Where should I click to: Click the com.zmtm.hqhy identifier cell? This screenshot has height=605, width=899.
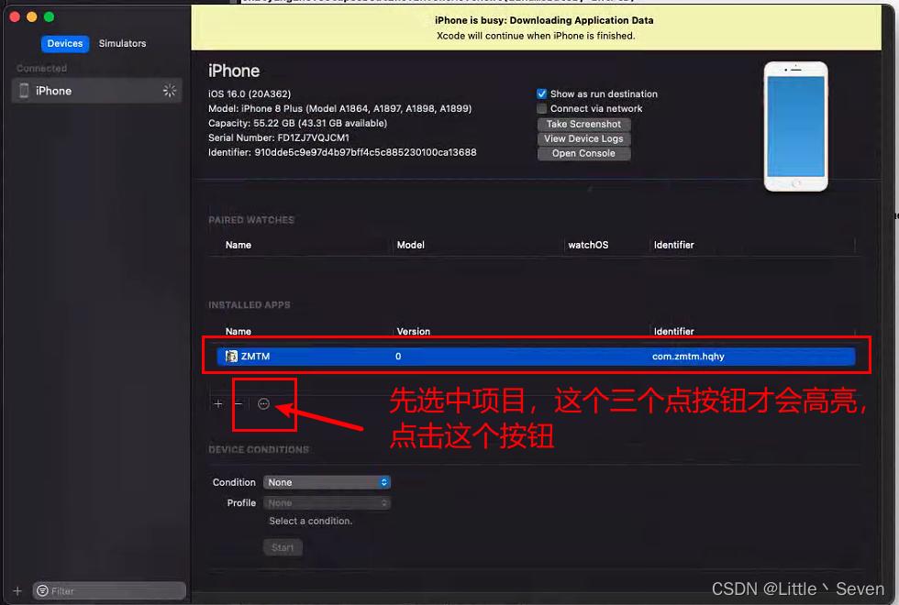(x=688, y=357)
